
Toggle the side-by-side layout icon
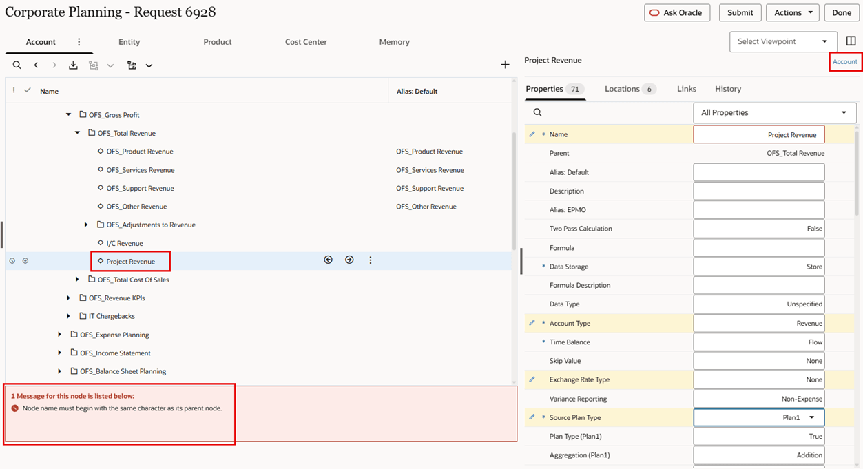point(851,41)
